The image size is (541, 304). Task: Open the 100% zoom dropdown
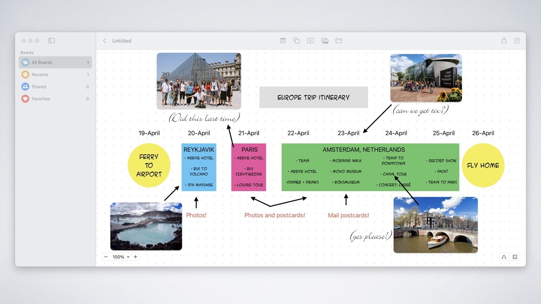coord(121,257)
